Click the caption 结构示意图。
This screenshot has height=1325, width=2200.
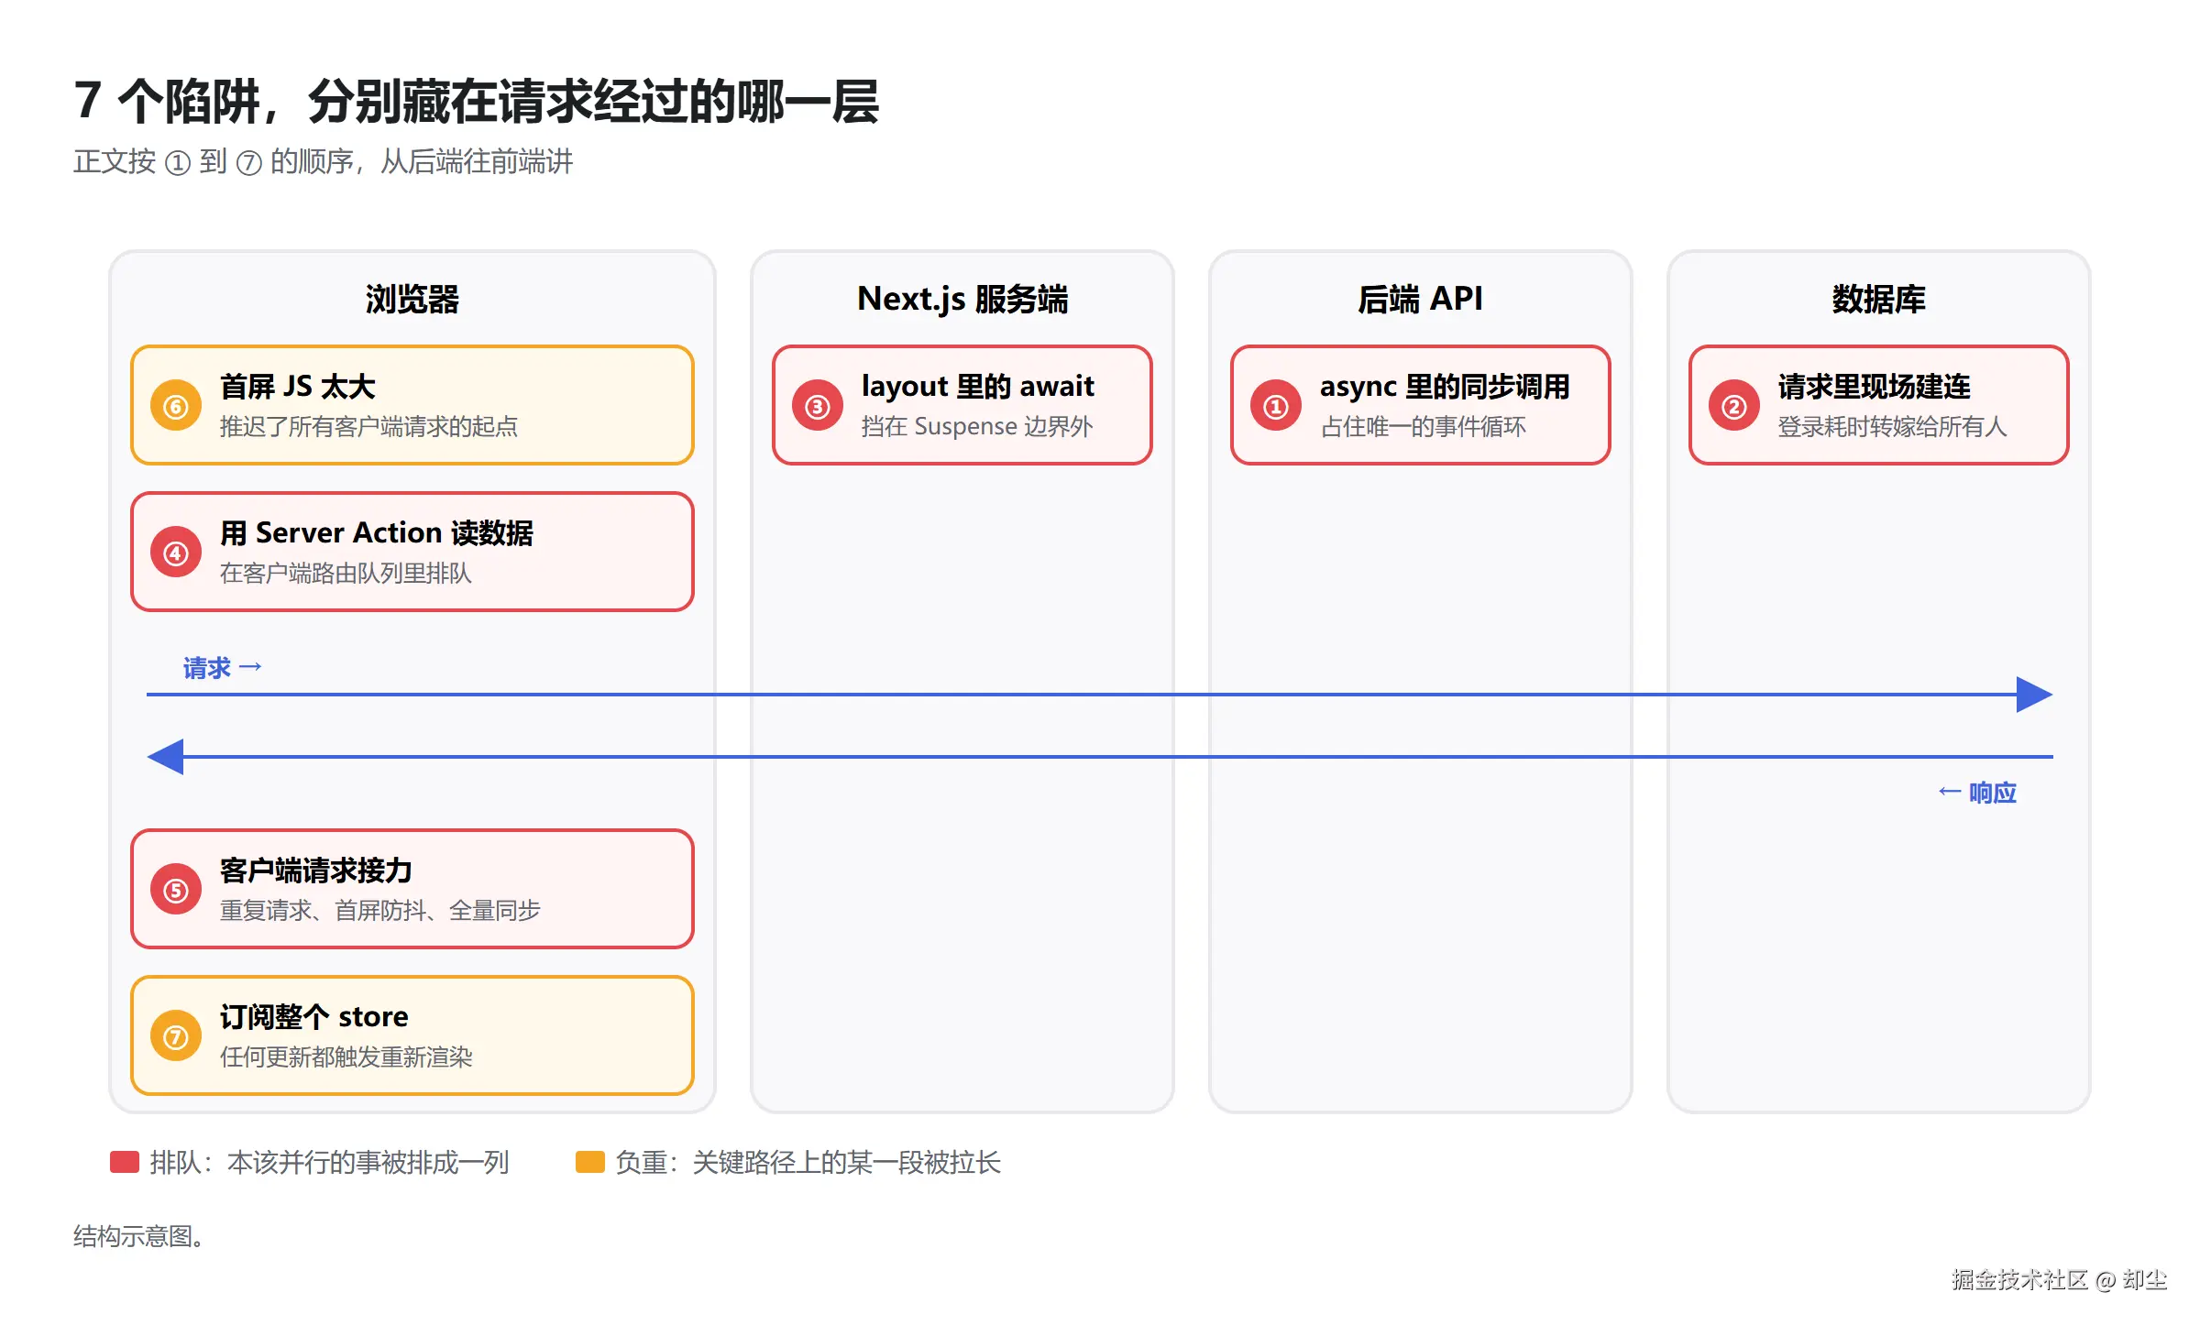139,1237
